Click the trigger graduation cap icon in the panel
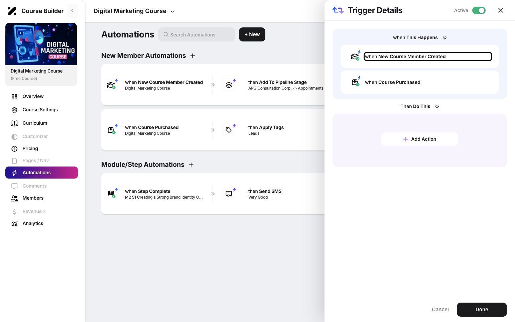515x322 pixels. (x=355, y=56)
